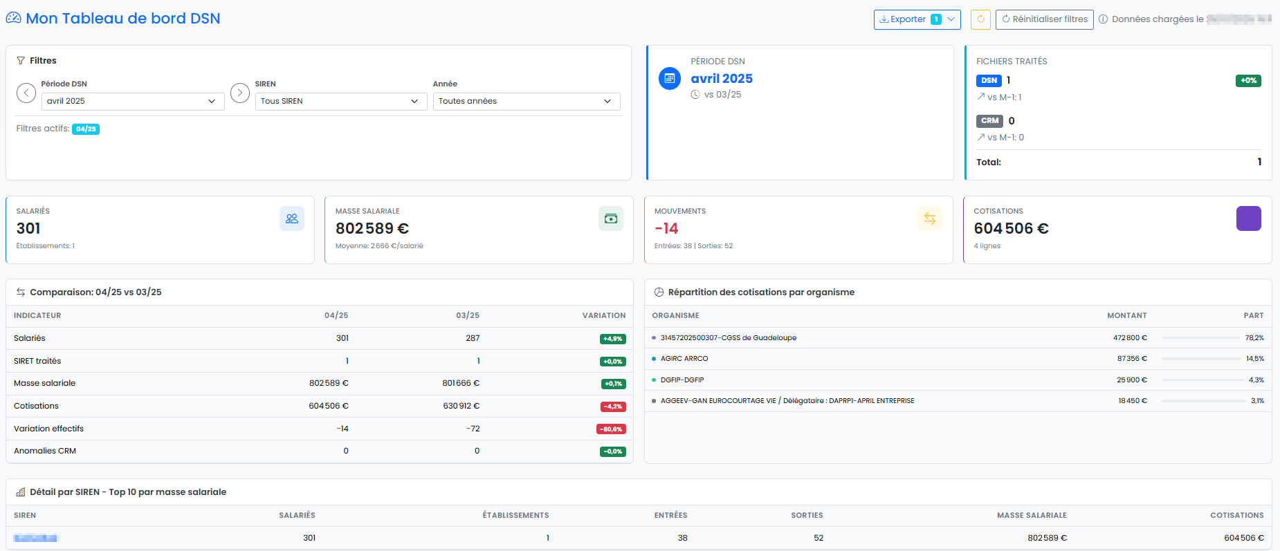Click the blue calendar period icon

[670, 79]
